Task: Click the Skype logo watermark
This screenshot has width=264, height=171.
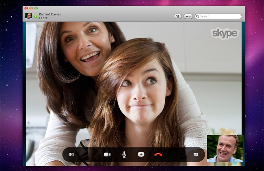Action: click(225, 33)
